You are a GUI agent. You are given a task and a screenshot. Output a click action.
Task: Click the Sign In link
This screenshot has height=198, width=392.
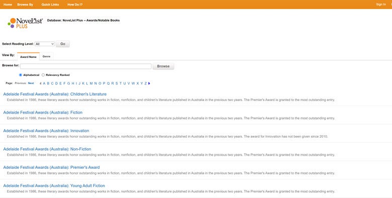click(x=381, y=4)
